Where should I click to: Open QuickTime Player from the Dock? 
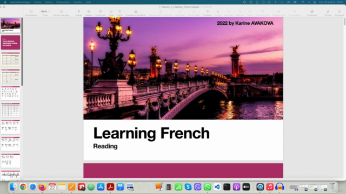tap(260, 187)
